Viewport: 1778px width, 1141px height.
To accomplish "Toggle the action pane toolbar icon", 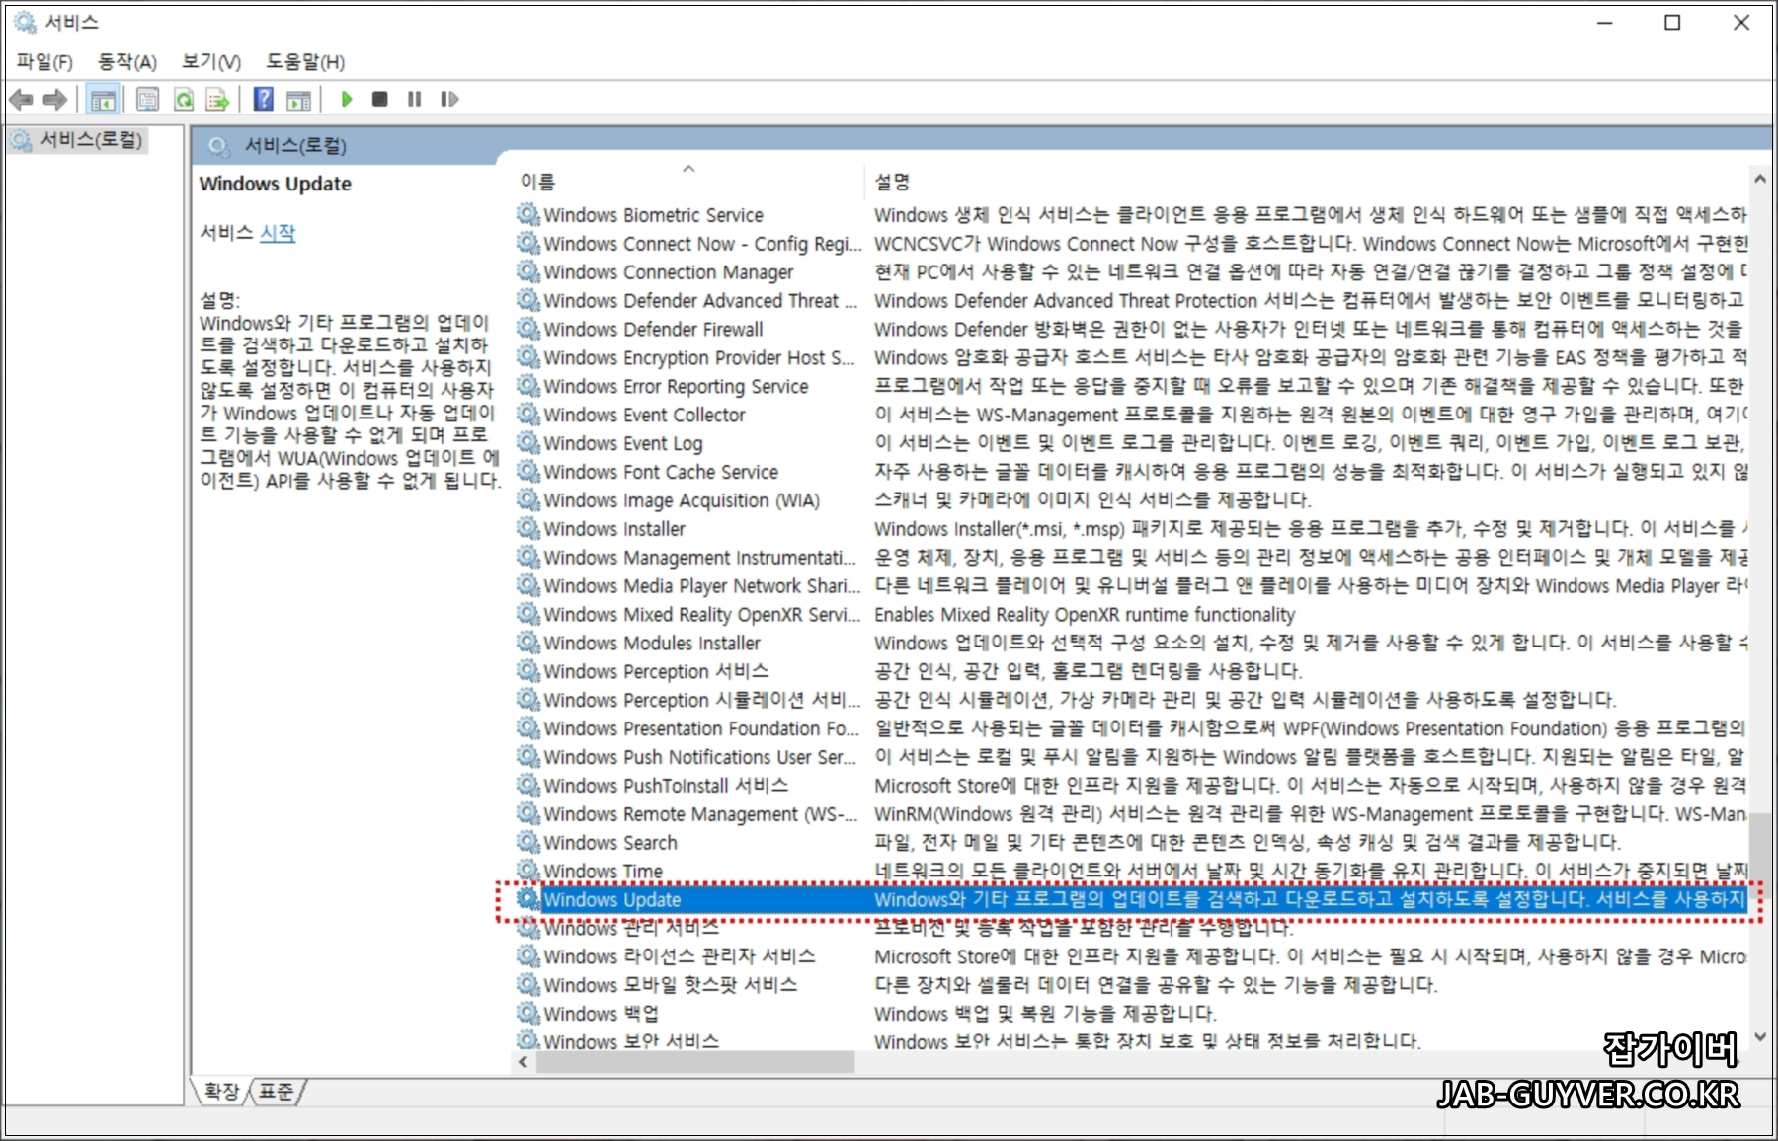I will pyautogui.click(x=298, y=99).
